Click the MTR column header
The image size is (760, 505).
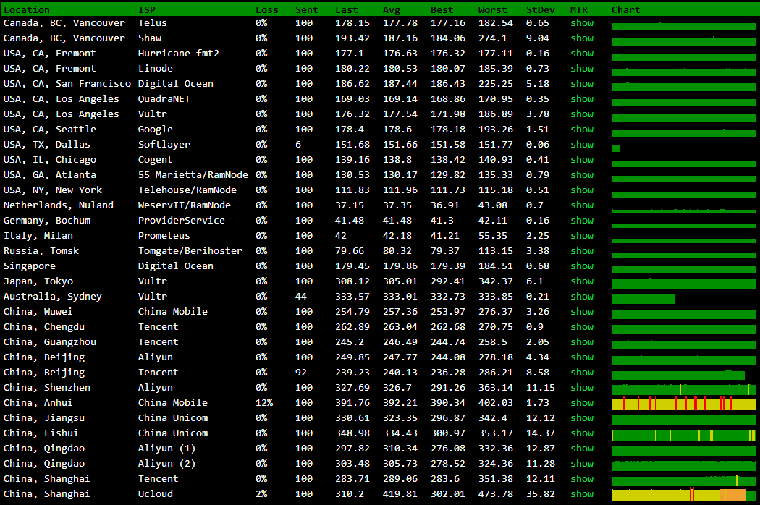pyautogui.click(x=579, y=9)
